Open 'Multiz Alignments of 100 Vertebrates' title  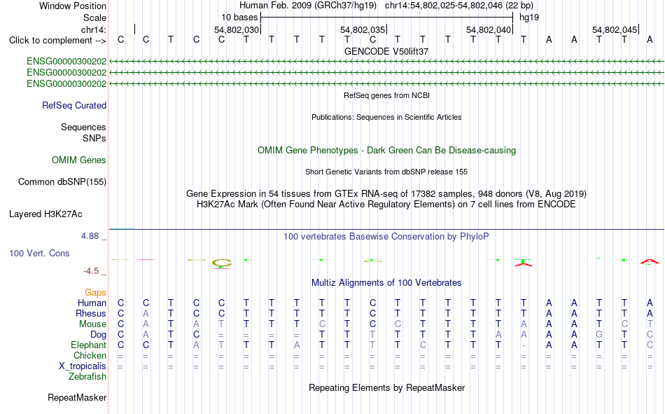pos(386,283)
